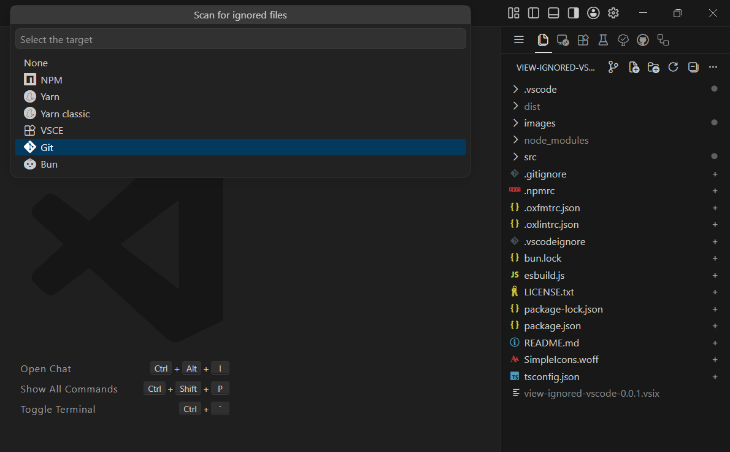Open the Manage gear icon
The height and width of the screenshot is (452, 730).
pyautogui.click(x=613, y=13)
